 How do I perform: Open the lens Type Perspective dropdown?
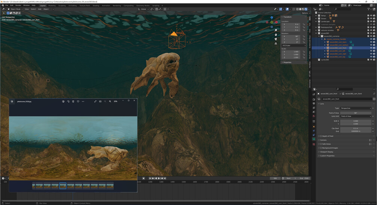[x=356, y=108]
